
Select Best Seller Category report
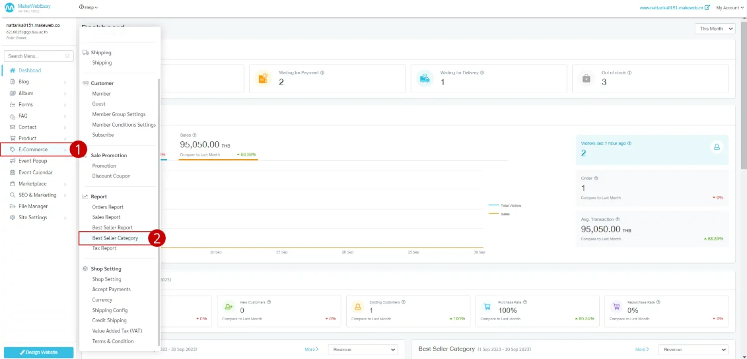(115, 238)
